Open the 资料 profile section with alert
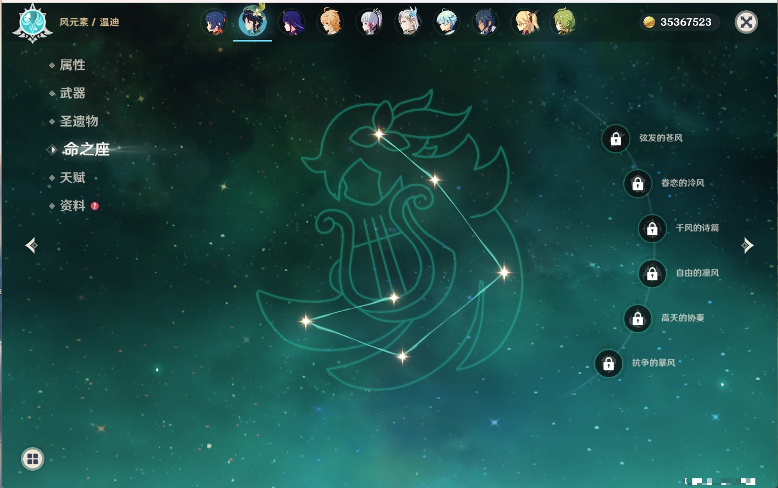This screenshot has width=778, height=488. tap(72, 206)
